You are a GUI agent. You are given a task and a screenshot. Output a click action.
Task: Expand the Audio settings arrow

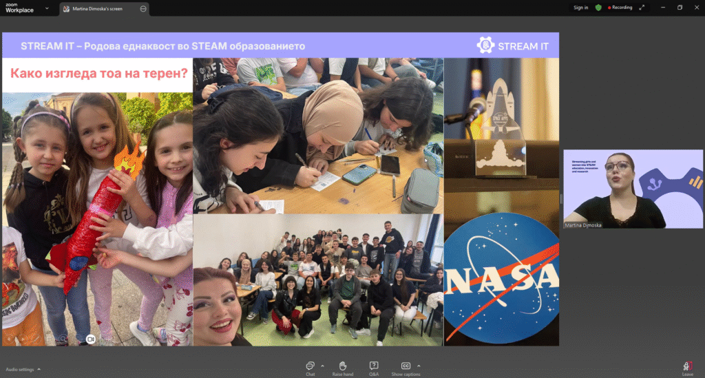pyautogui.click(x=39, y=370)
